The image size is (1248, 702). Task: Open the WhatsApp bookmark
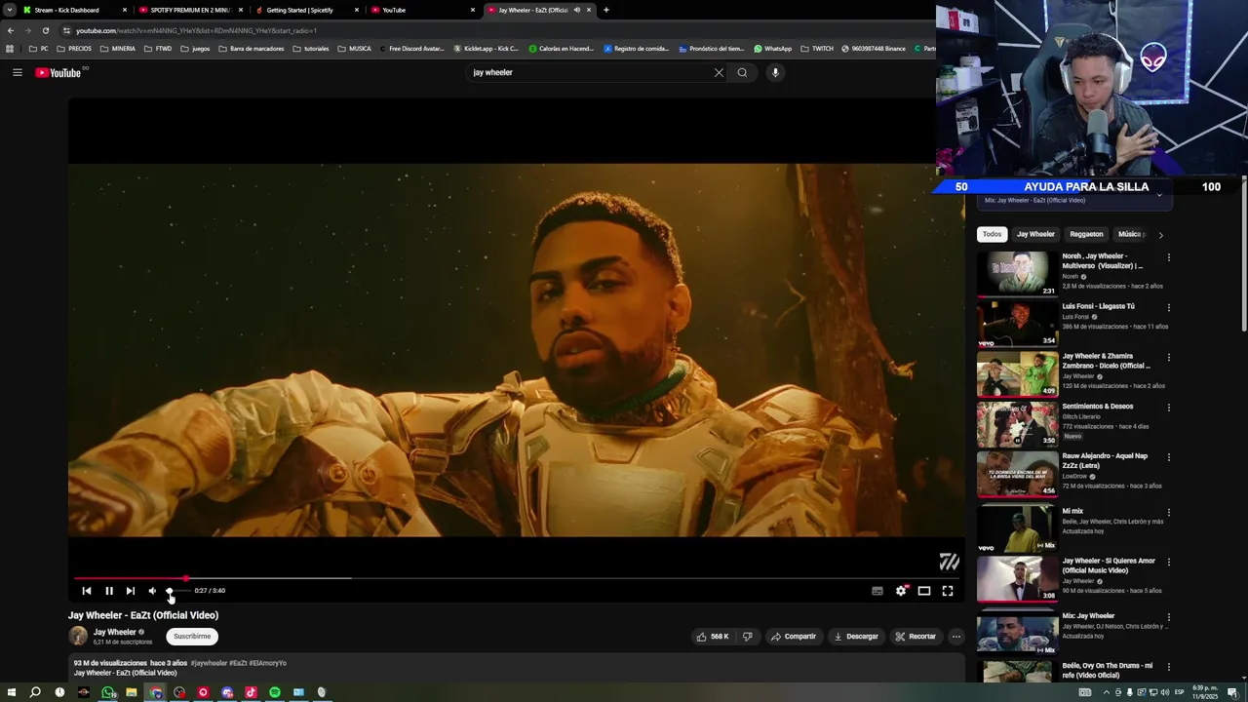(x=772, y=49)
